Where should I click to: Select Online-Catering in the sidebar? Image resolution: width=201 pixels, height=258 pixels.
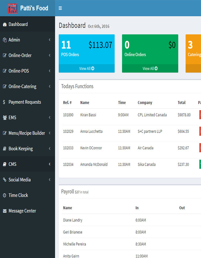click(x=22, y=86)
